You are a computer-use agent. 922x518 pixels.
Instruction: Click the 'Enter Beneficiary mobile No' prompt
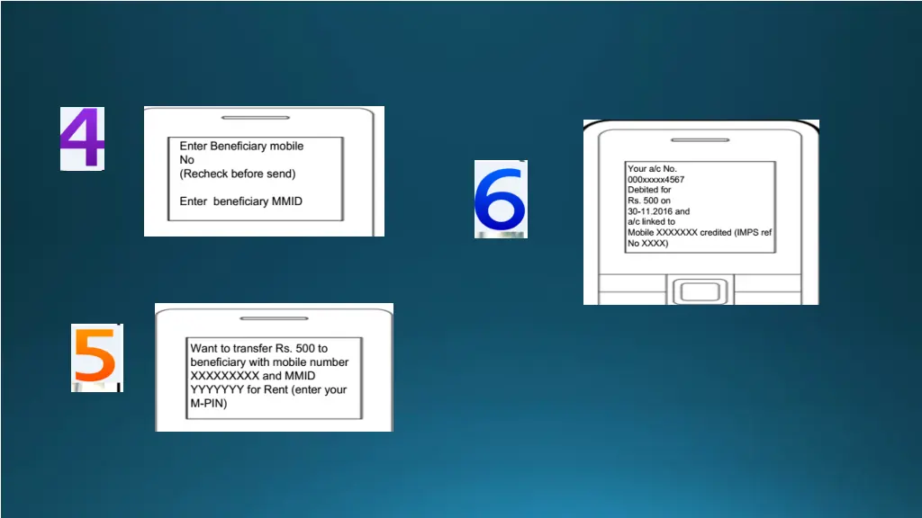click(241, 152)
